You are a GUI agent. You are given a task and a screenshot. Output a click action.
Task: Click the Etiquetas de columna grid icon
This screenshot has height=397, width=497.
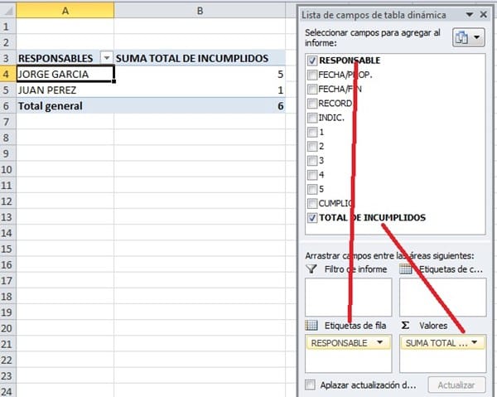(406, 269)
